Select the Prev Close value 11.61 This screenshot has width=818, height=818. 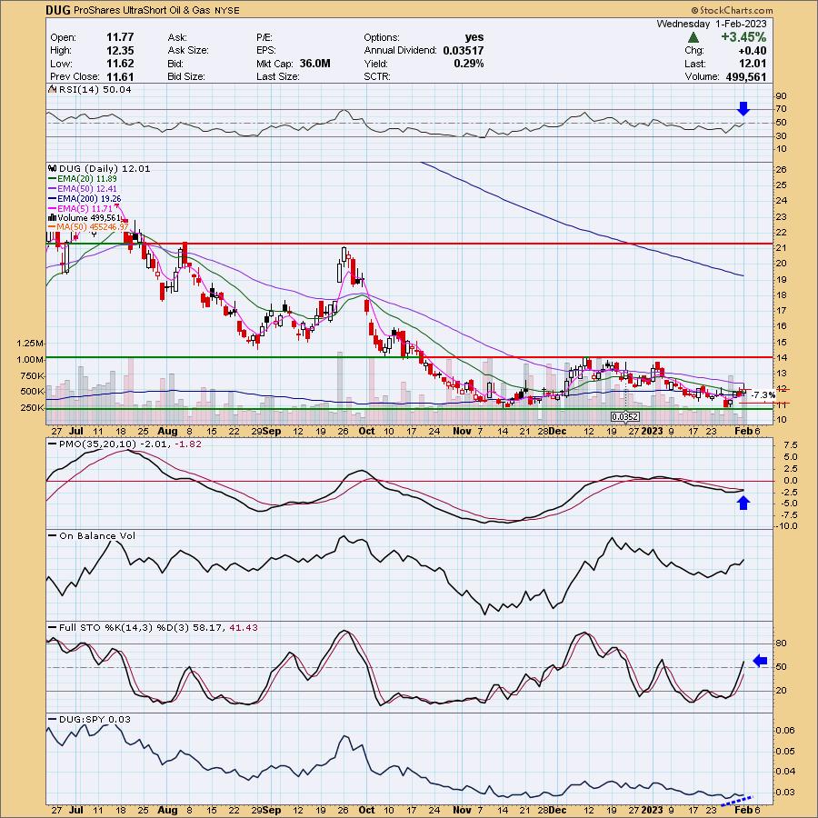pos(120,76)
